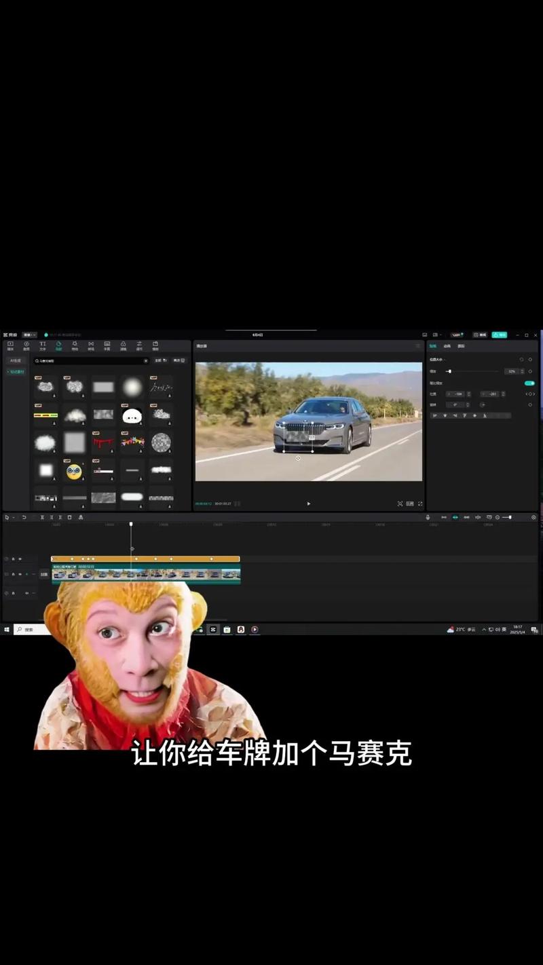Open the Effects tab icon
This screenshot has height=965, width=543.
[x=75, y=345]
